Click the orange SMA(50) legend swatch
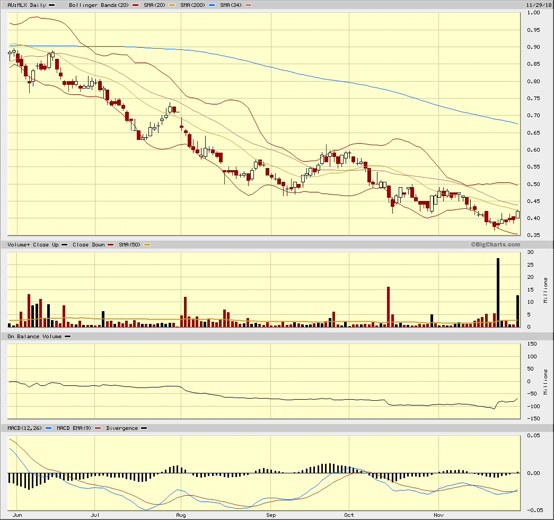 tap(147, 245)
